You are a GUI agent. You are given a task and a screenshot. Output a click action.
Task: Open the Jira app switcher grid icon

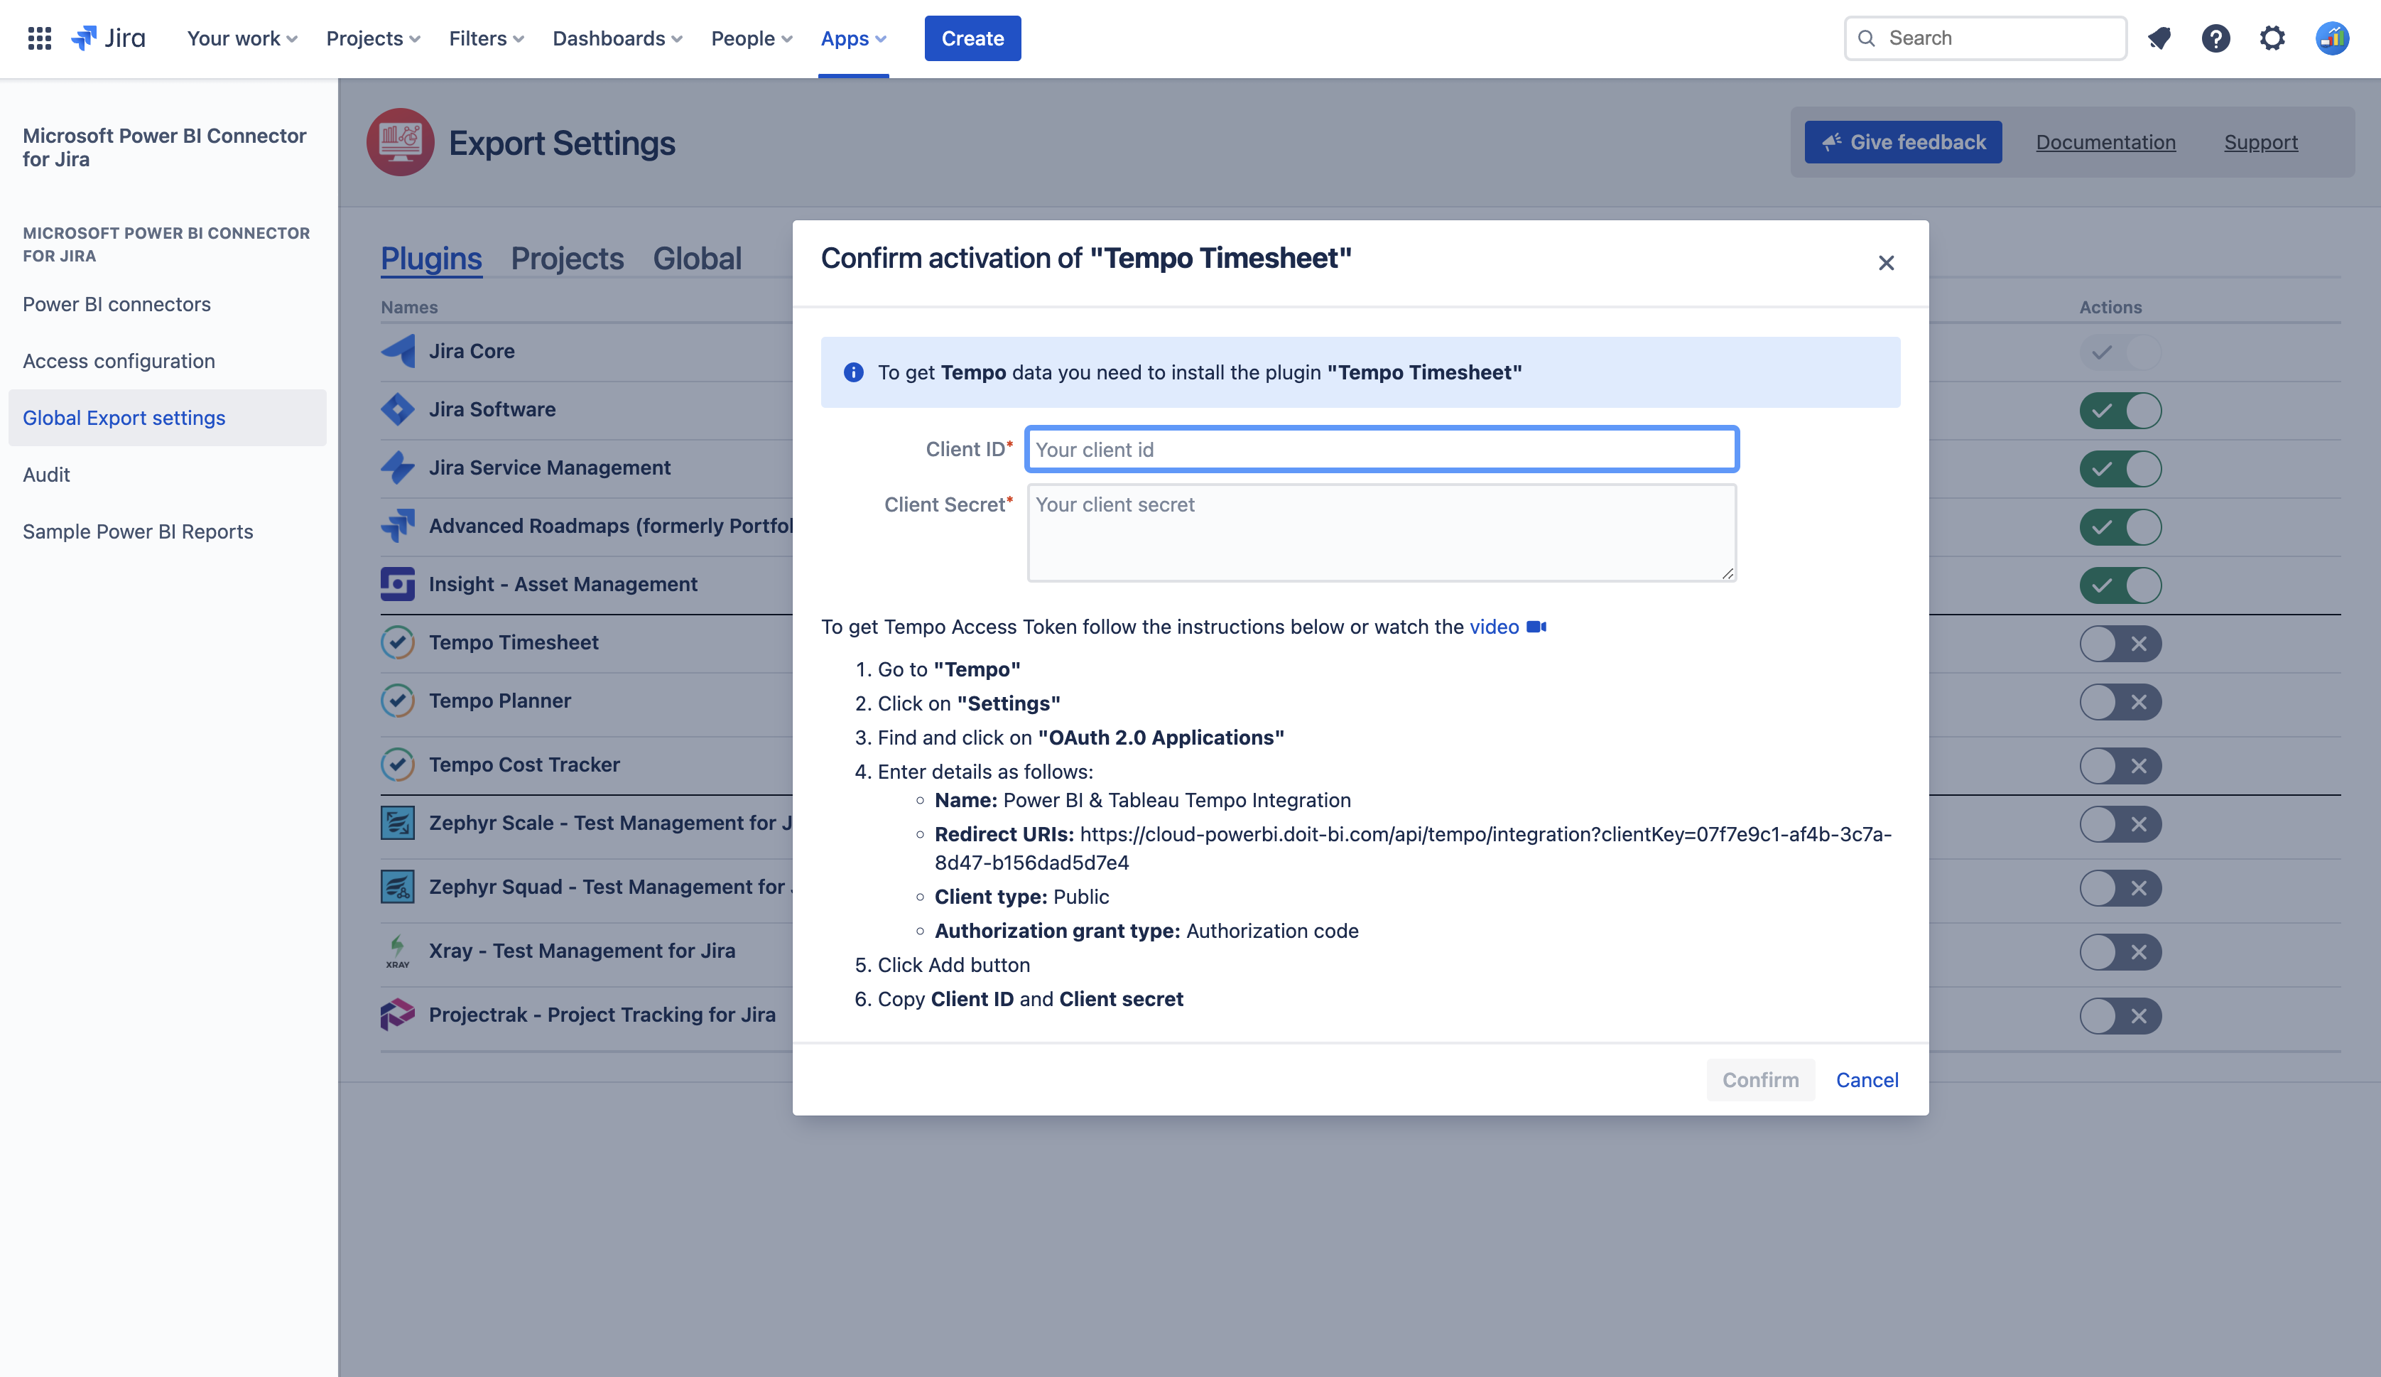(x=39, y=39)
